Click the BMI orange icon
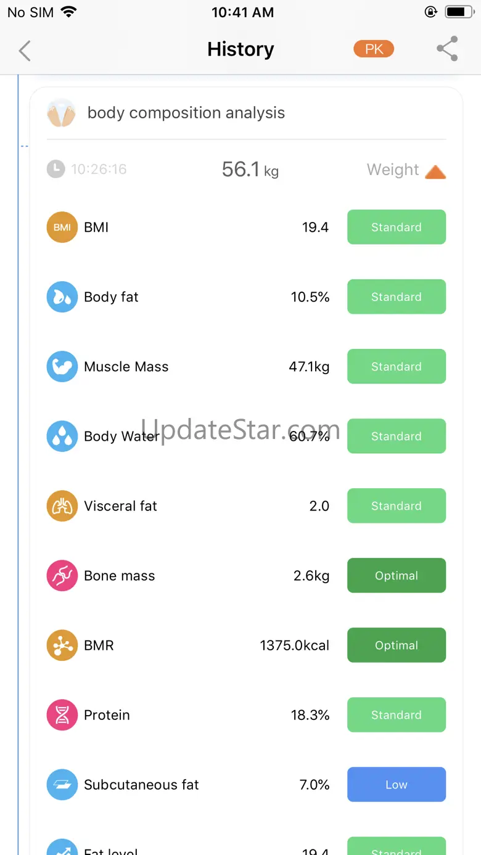 pos(62,227)
